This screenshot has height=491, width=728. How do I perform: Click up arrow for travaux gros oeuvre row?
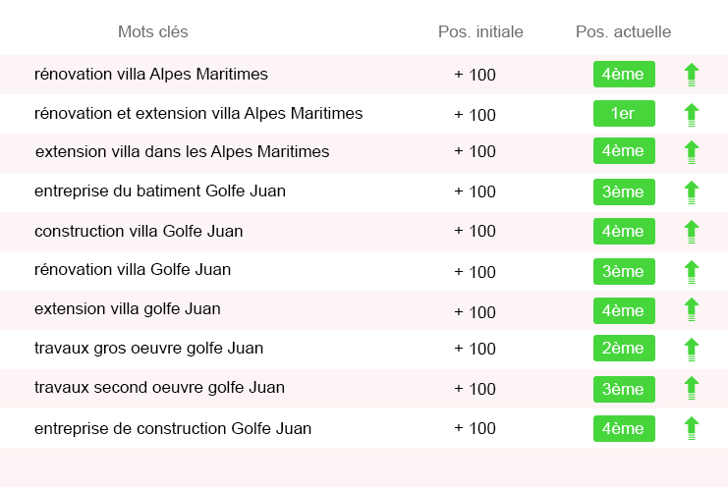pos(692,349)
